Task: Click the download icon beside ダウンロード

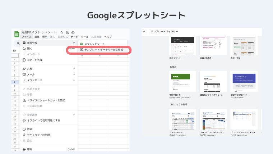Action: [24, 80]
